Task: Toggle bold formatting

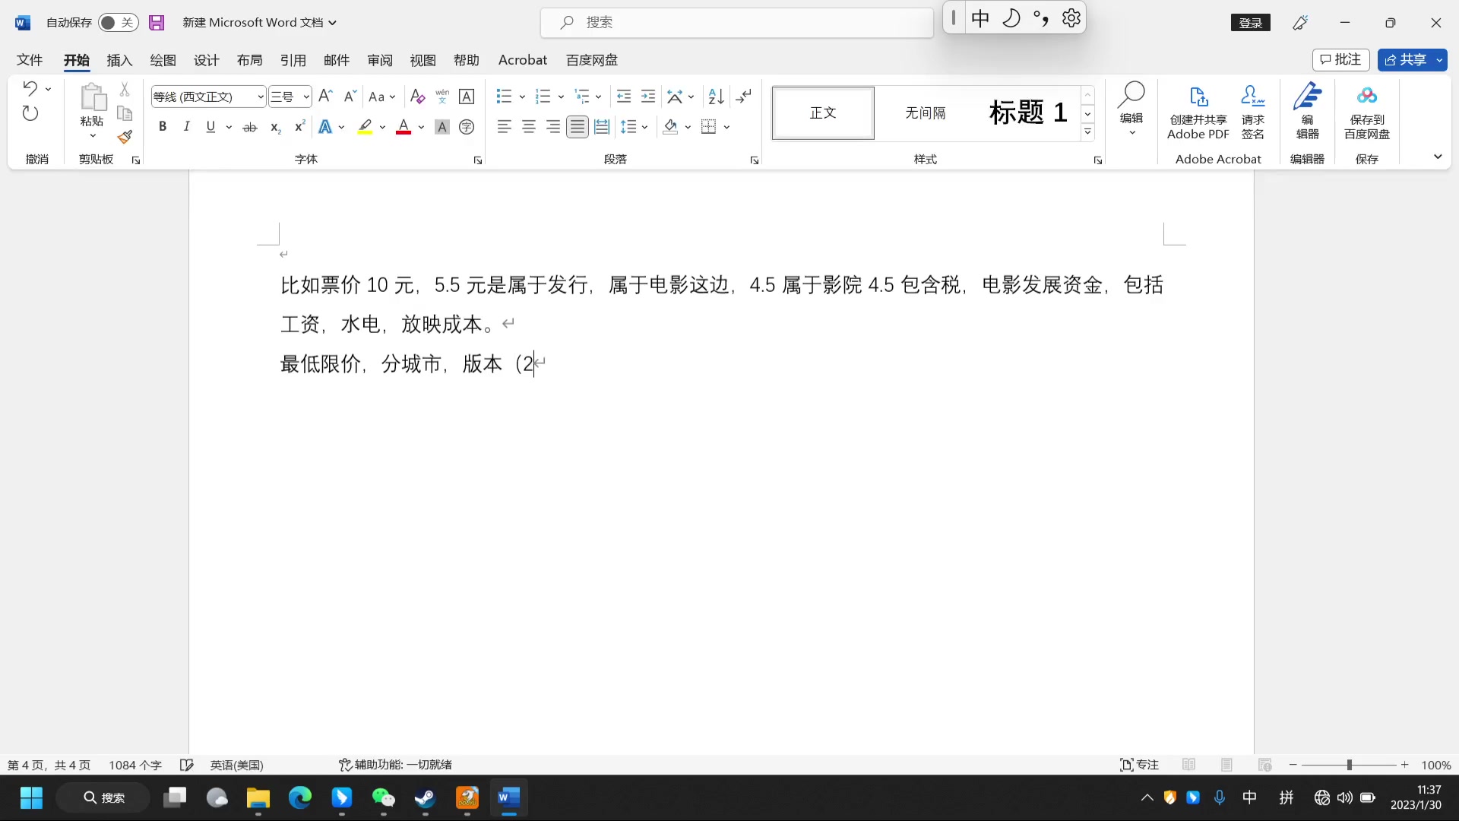Action: [x=162, y=127]
